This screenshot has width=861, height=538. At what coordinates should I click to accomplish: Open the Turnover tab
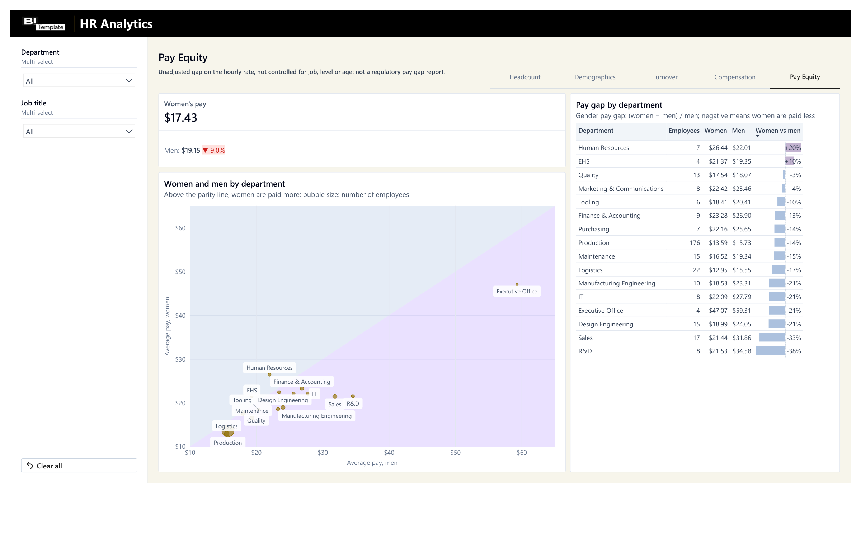coord(665,77)
